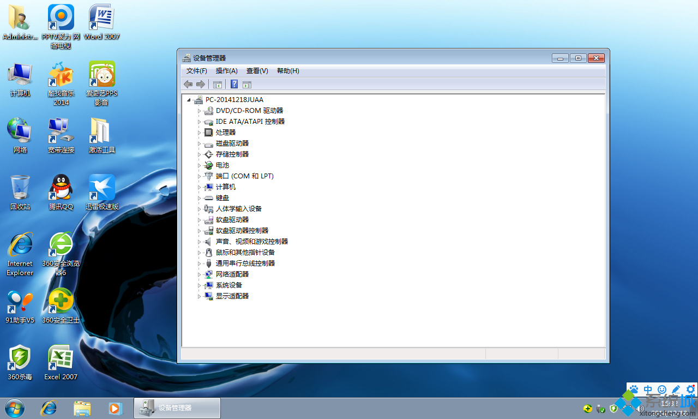Open the 查看 menu
The width and height of the screenshot is (698, 419).
257,70
